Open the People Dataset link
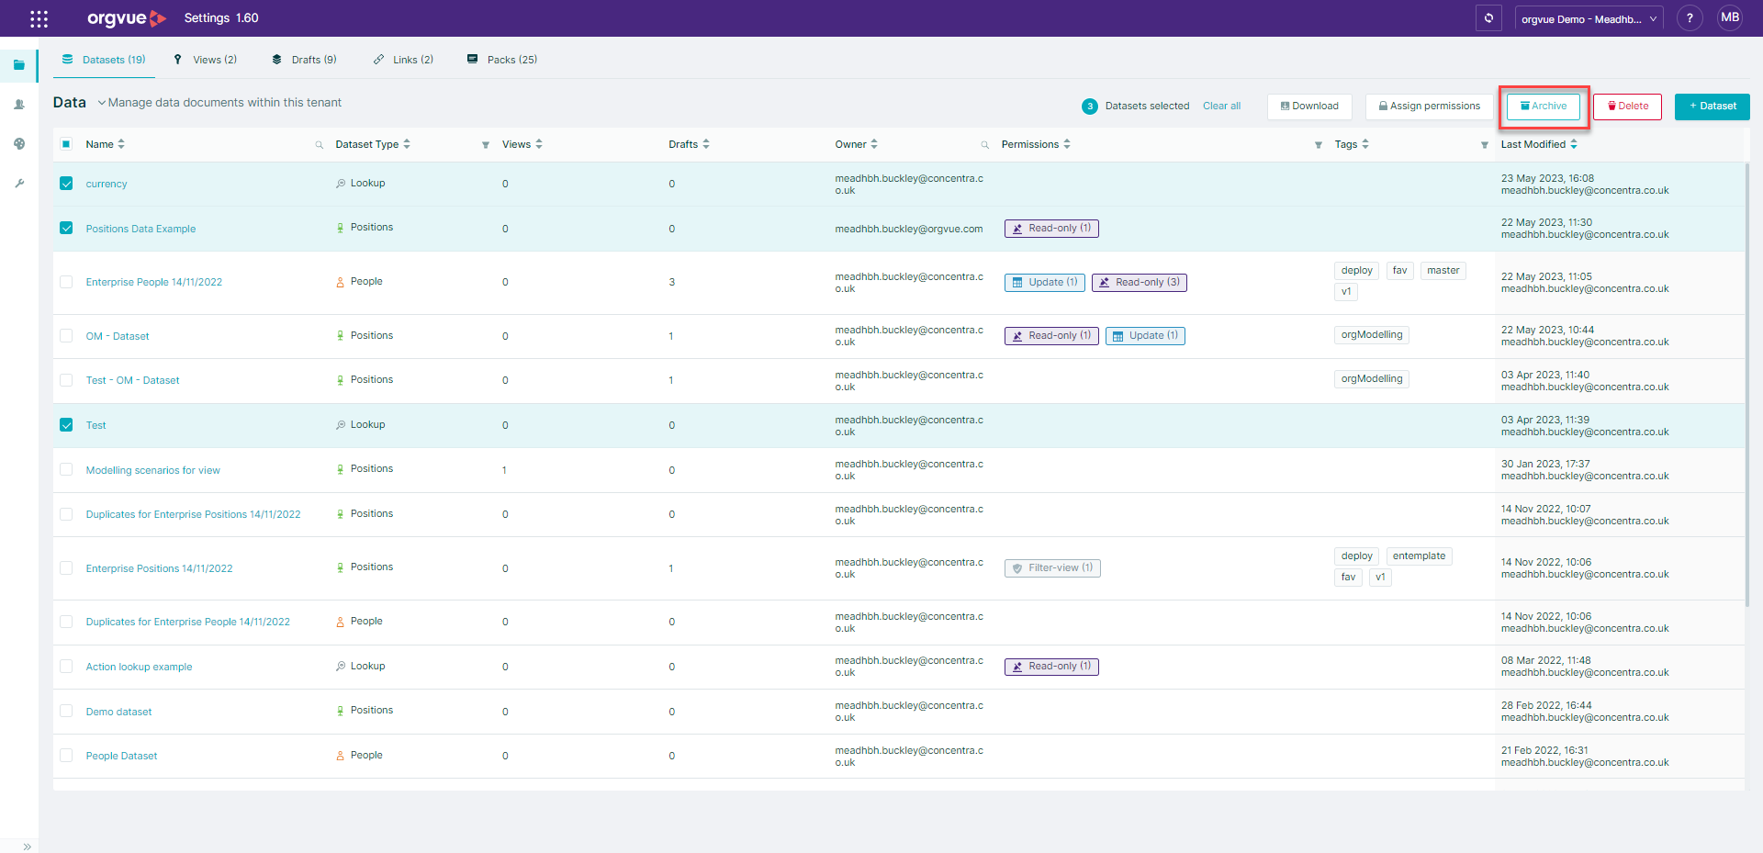The height and width of the screenshot is (853, 1763). [x=121, y=757]
